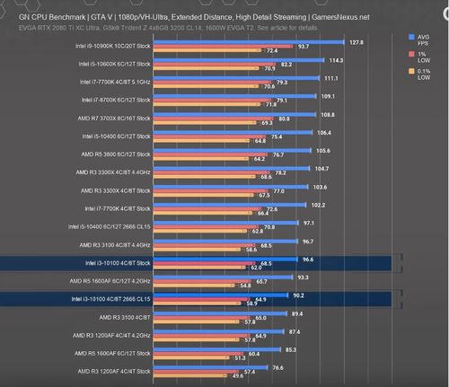Click the 109.1 average FPS value
449x387 pixels.
click(x=328, y=96)
